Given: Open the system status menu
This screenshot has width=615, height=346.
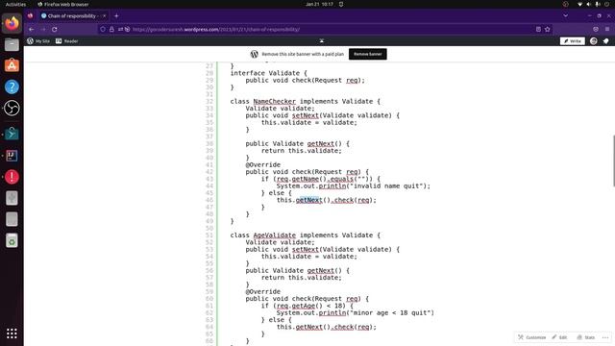Looking at the screenshot, I should (x=593, y=4).
